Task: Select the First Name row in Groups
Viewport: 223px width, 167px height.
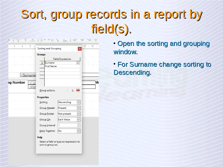Action: (x=62, y=66)
